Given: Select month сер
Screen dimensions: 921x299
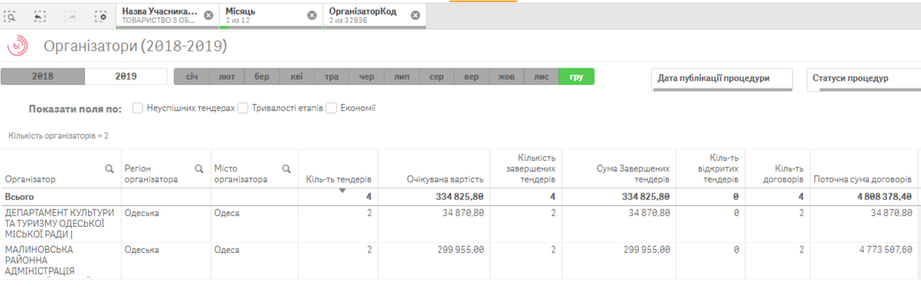Looking at the screenshot, I should pos(437,77).
